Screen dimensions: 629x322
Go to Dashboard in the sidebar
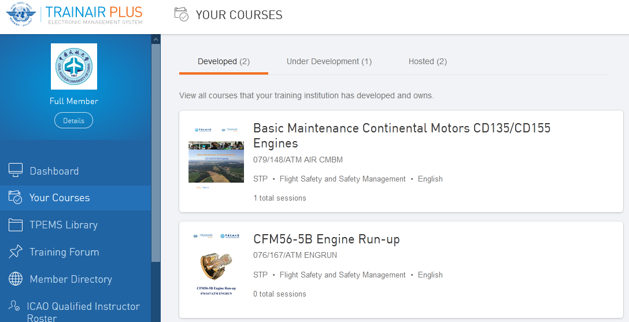[54, 171]
